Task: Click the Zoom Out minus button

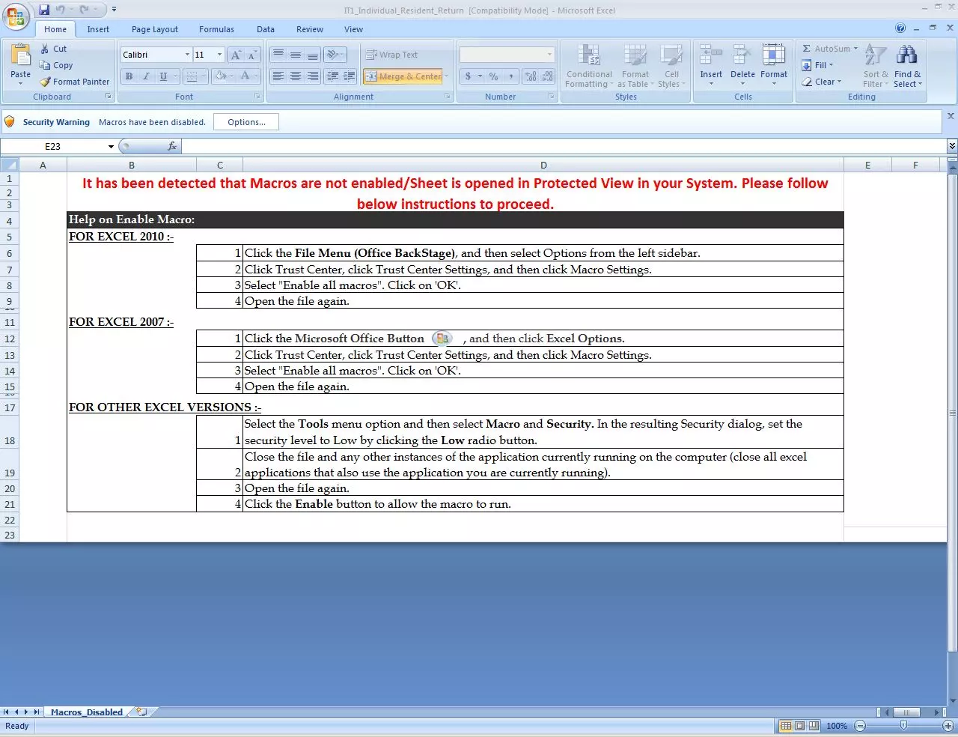Action: click(860, 726)
